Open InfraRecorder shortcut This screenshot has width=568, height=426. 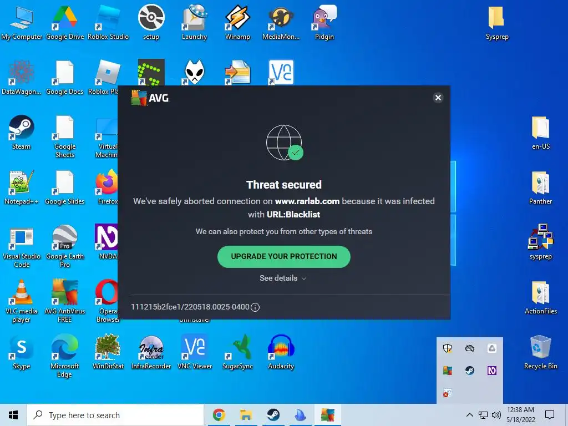click(151, 352)
